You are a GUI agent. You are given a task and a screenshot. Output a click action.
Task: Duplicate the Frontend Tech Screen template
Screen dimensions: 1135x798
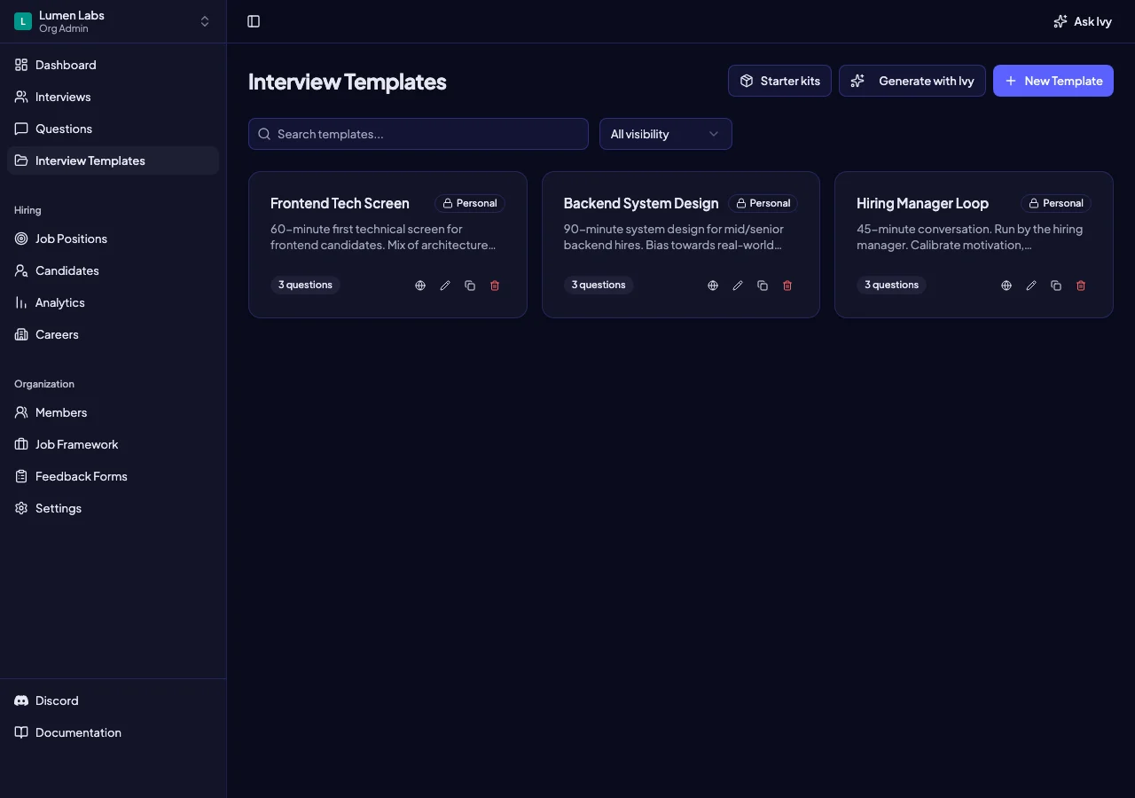(x=470, y=286)
